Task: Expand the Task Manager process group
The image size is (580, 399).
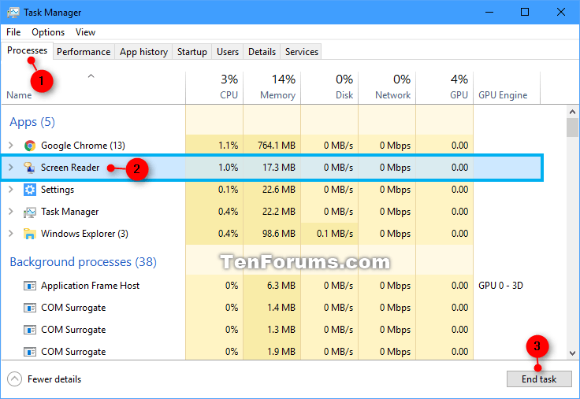Action: [x=11, y=212]
